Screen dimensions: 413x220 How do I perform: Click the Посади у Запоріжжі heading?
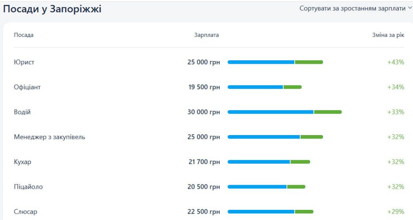52,9
